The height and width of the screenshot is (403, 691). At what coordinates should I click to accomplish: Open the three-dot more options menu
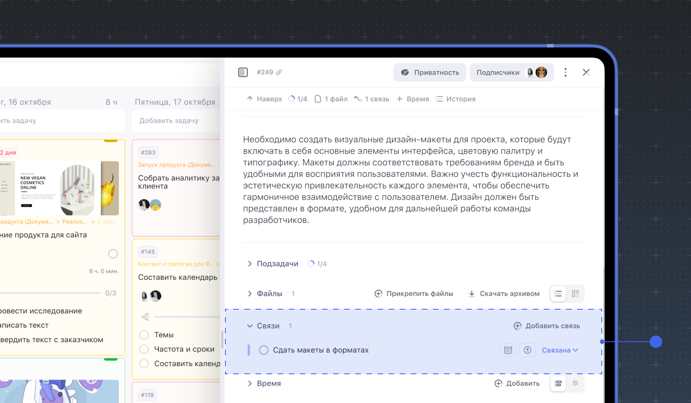coord(565,72)
